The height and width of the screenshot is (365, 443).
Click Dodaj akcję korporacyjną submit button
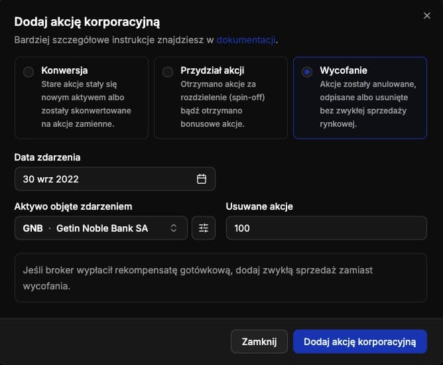[360, 342]
